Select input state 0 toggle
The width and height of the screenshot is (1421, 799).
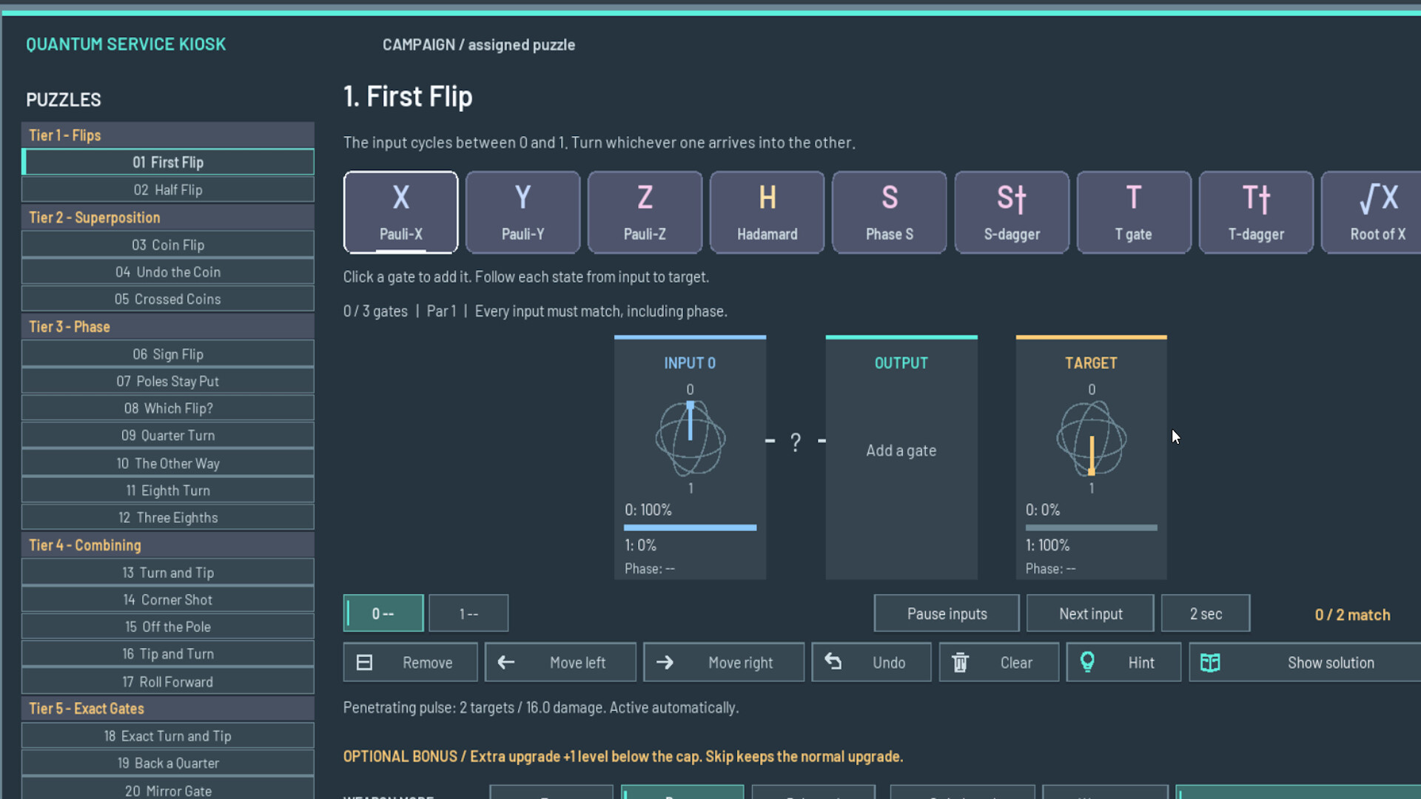point(383,613)
